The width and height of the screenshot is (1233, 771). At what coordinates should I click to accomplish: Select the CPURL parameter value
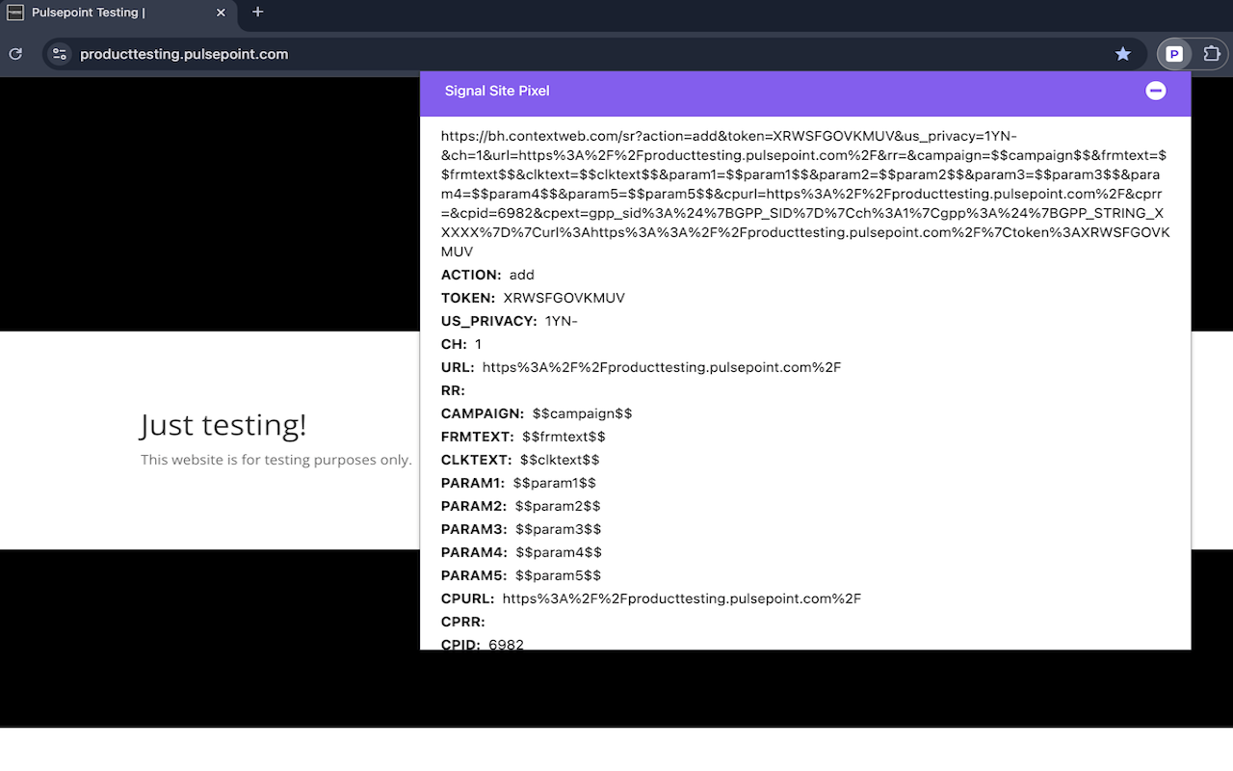point(682,598)
